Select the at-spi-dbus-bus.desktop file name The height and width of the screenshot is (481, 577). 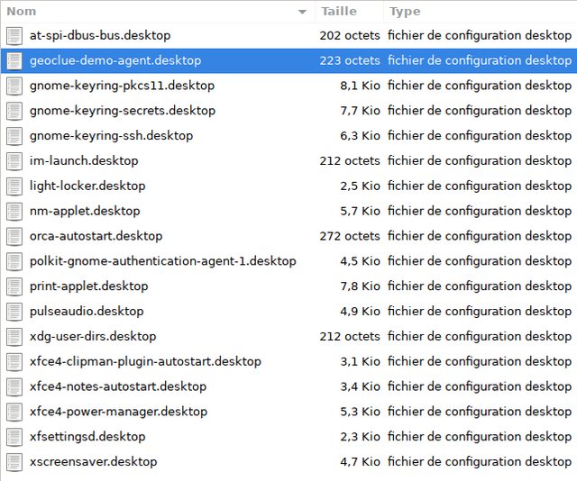click(100, 36)
